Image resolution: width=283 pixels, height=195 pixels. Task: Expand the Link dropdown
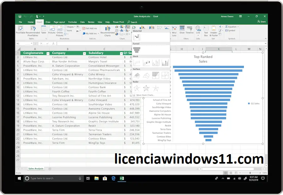(198, 35)
